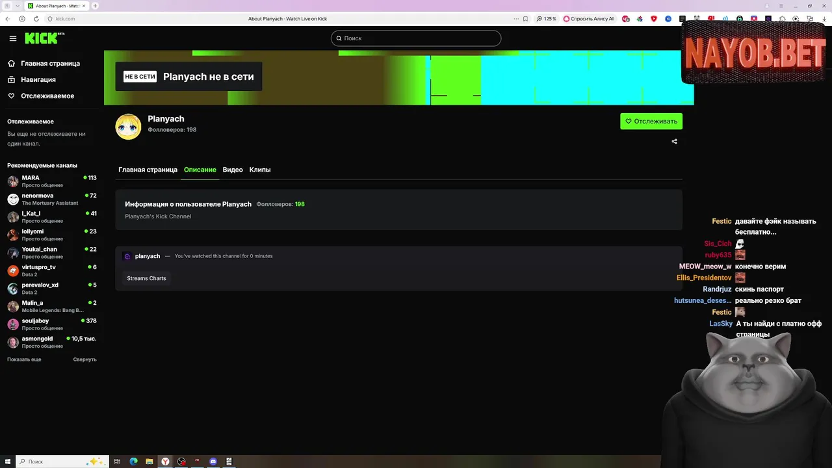Screen dimensions: 832x468
Task: Switch to the Клипы tab
Action: [260, 170]
